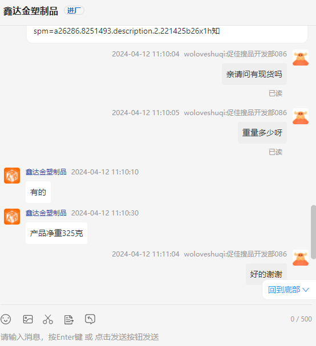The height and width of the screenshot is (346, 316).
Task: Click the chevron arrow next to 回到底部
Action: [x=306, y=290]
